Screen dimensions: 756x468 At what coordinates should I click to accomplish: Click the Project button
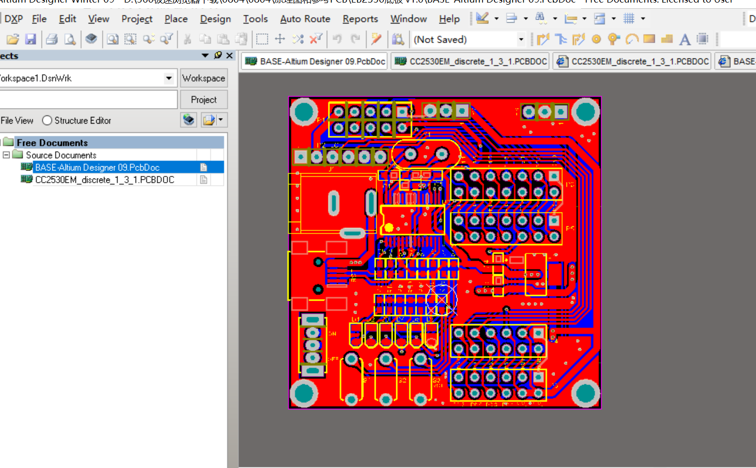[204, 100]
